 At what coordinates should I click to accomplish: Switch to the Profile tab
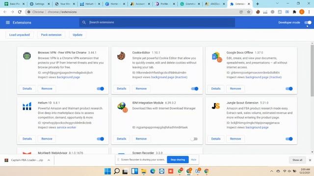click(x=165, y=4)
